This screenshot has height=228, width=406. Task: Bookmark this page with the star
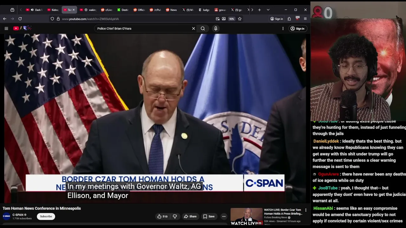240,19
